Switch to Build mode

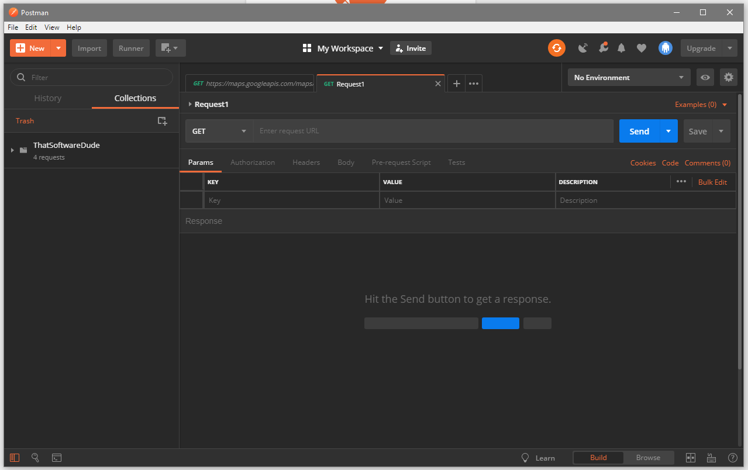point(598,458)
